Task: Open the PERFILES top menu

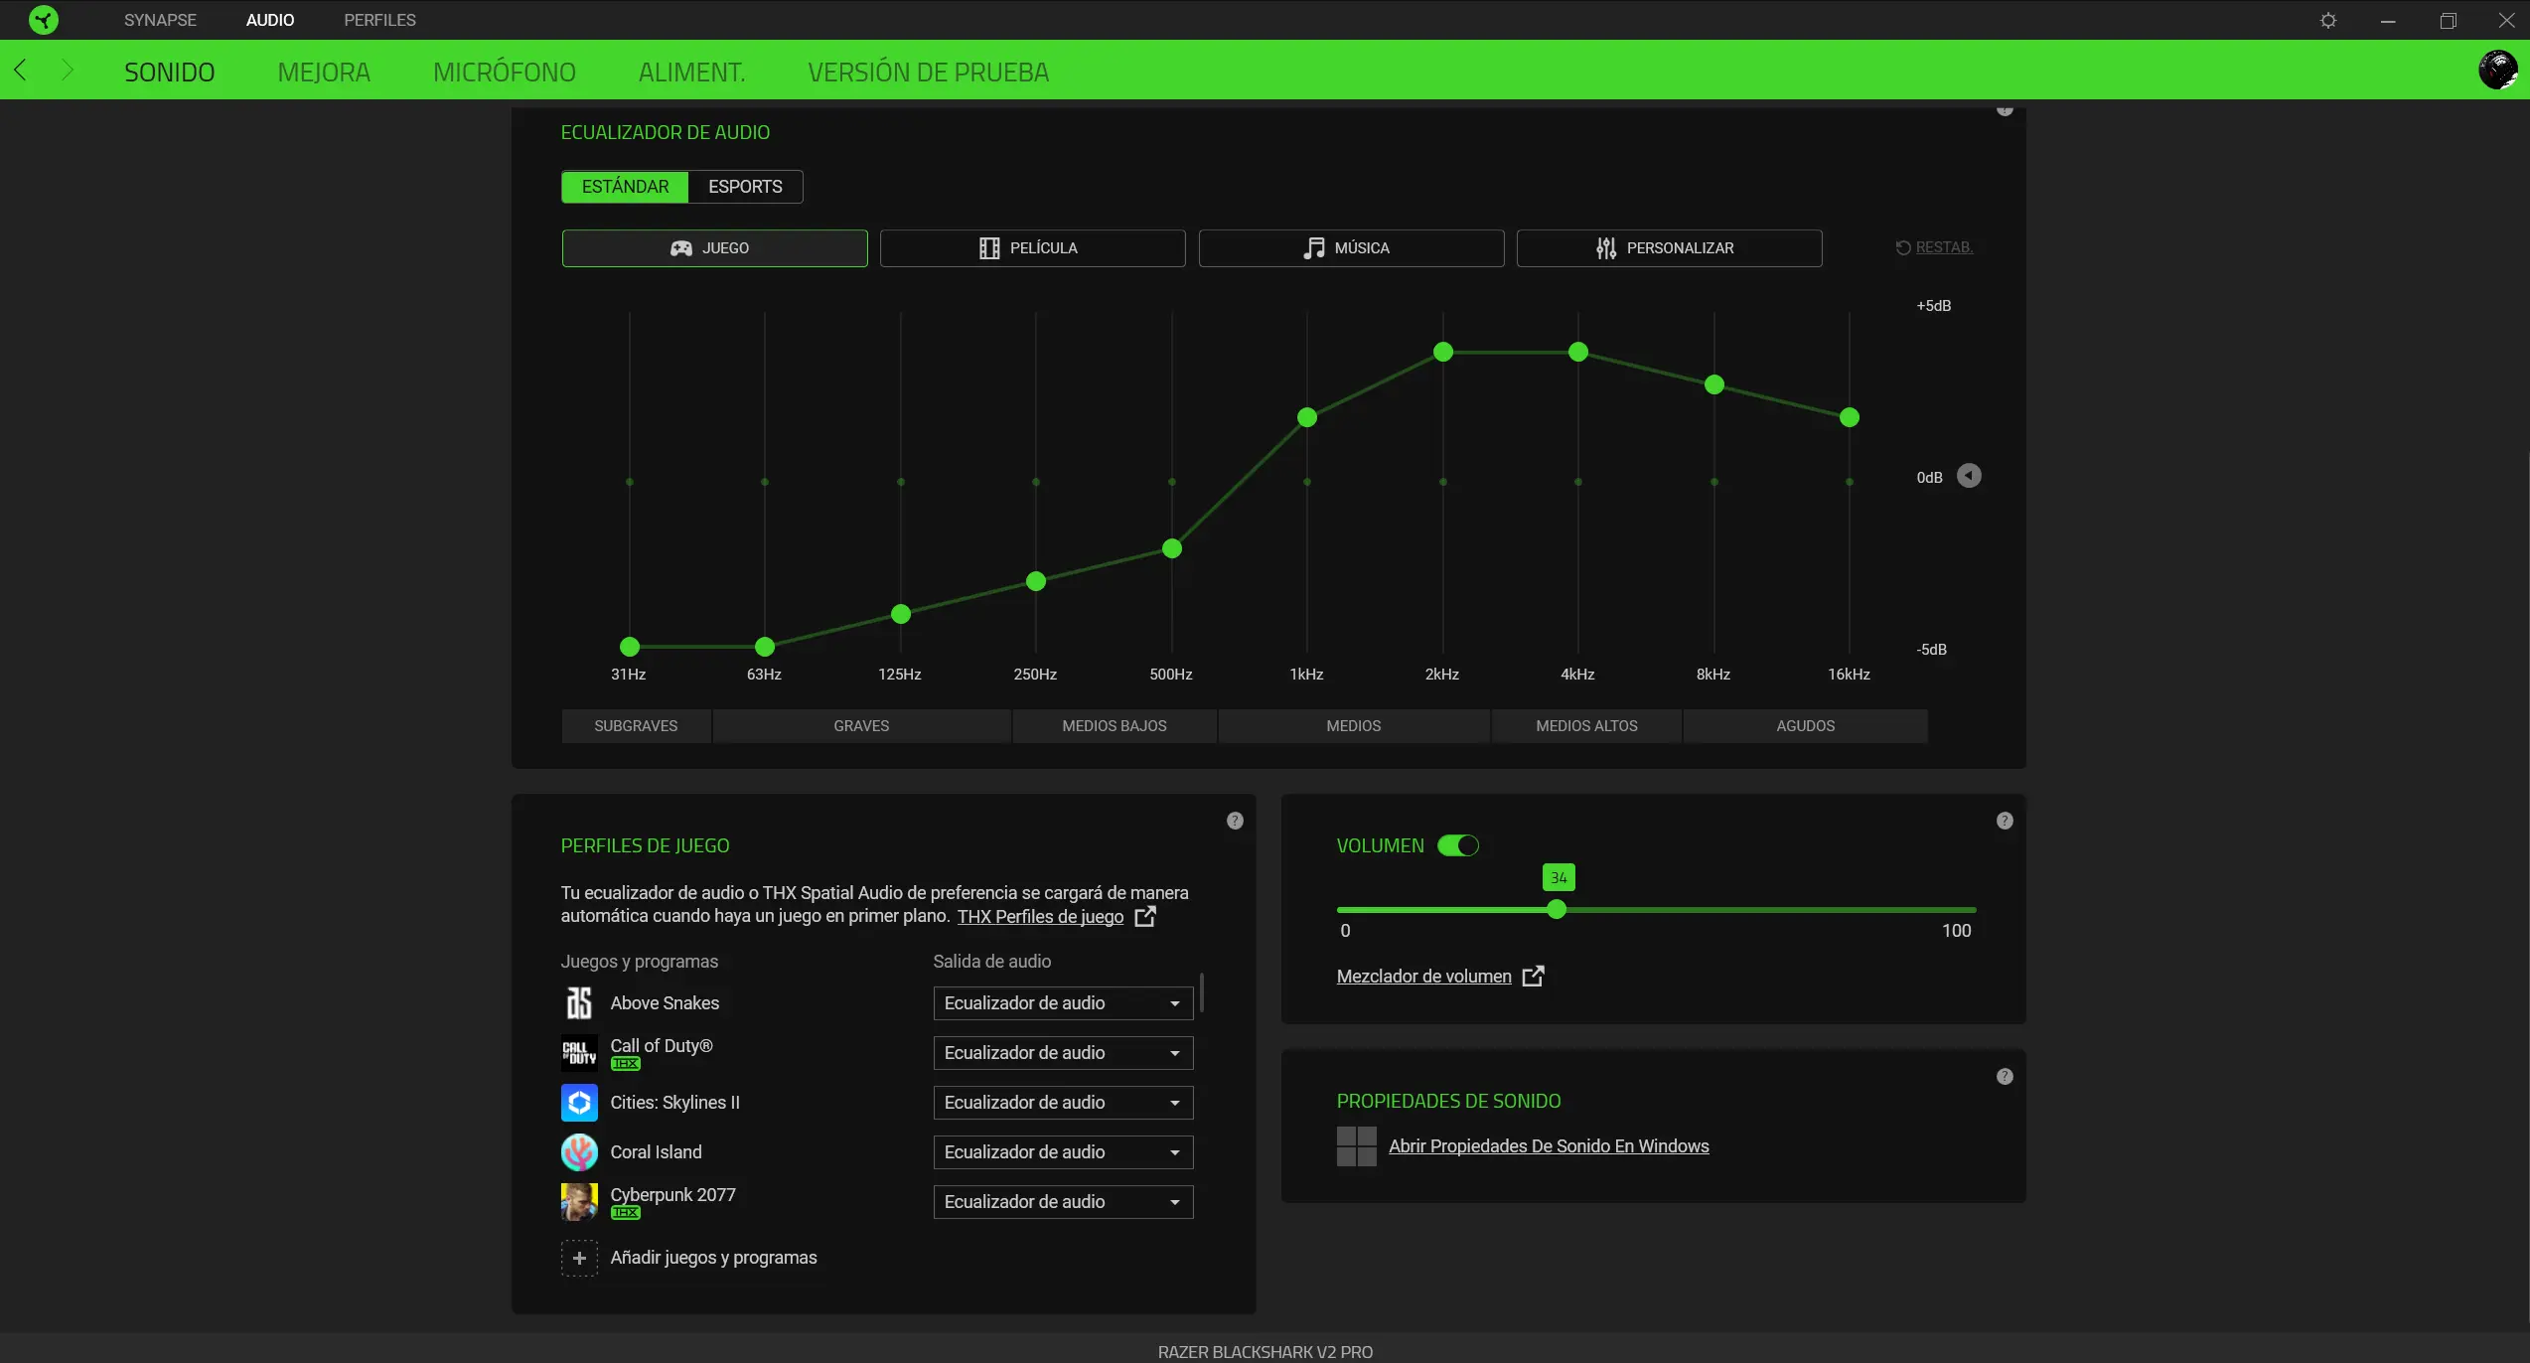Action: (379, 20)
